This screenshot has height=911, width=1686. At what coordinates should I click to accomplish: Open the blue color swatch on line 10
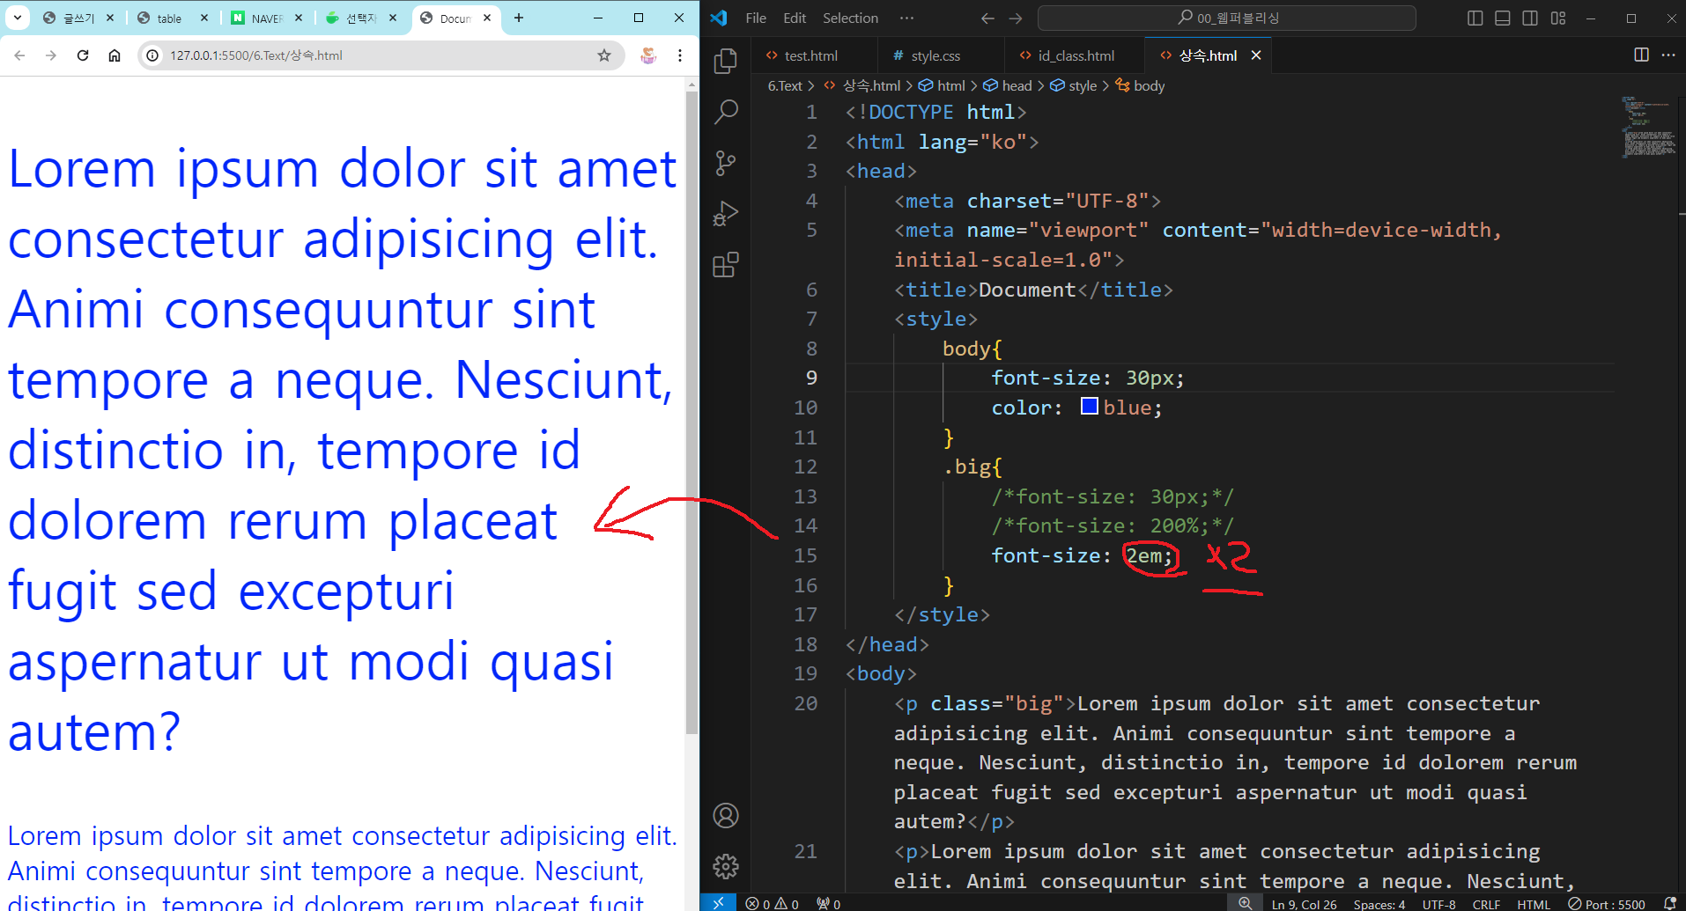(x=1090, y=407)
